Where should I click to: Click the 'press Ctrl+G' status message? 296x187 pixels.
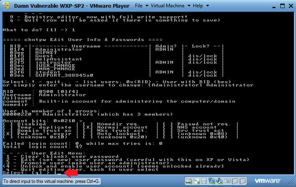(51, 181)
